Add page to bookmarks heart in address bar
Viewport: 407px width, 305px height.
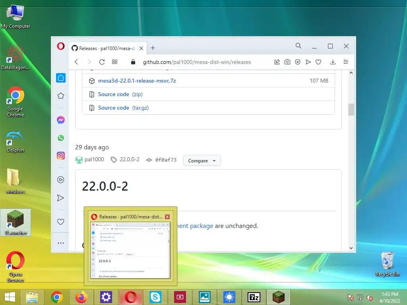pos(318,62)
